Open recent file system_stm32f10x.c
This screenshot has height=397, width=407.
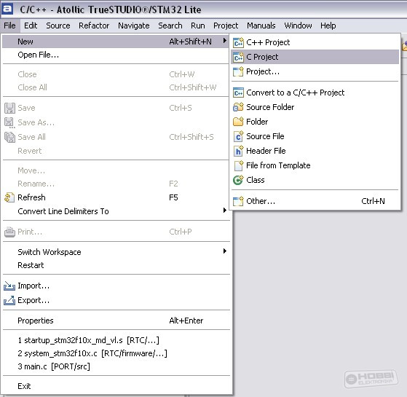pos(92,353)
